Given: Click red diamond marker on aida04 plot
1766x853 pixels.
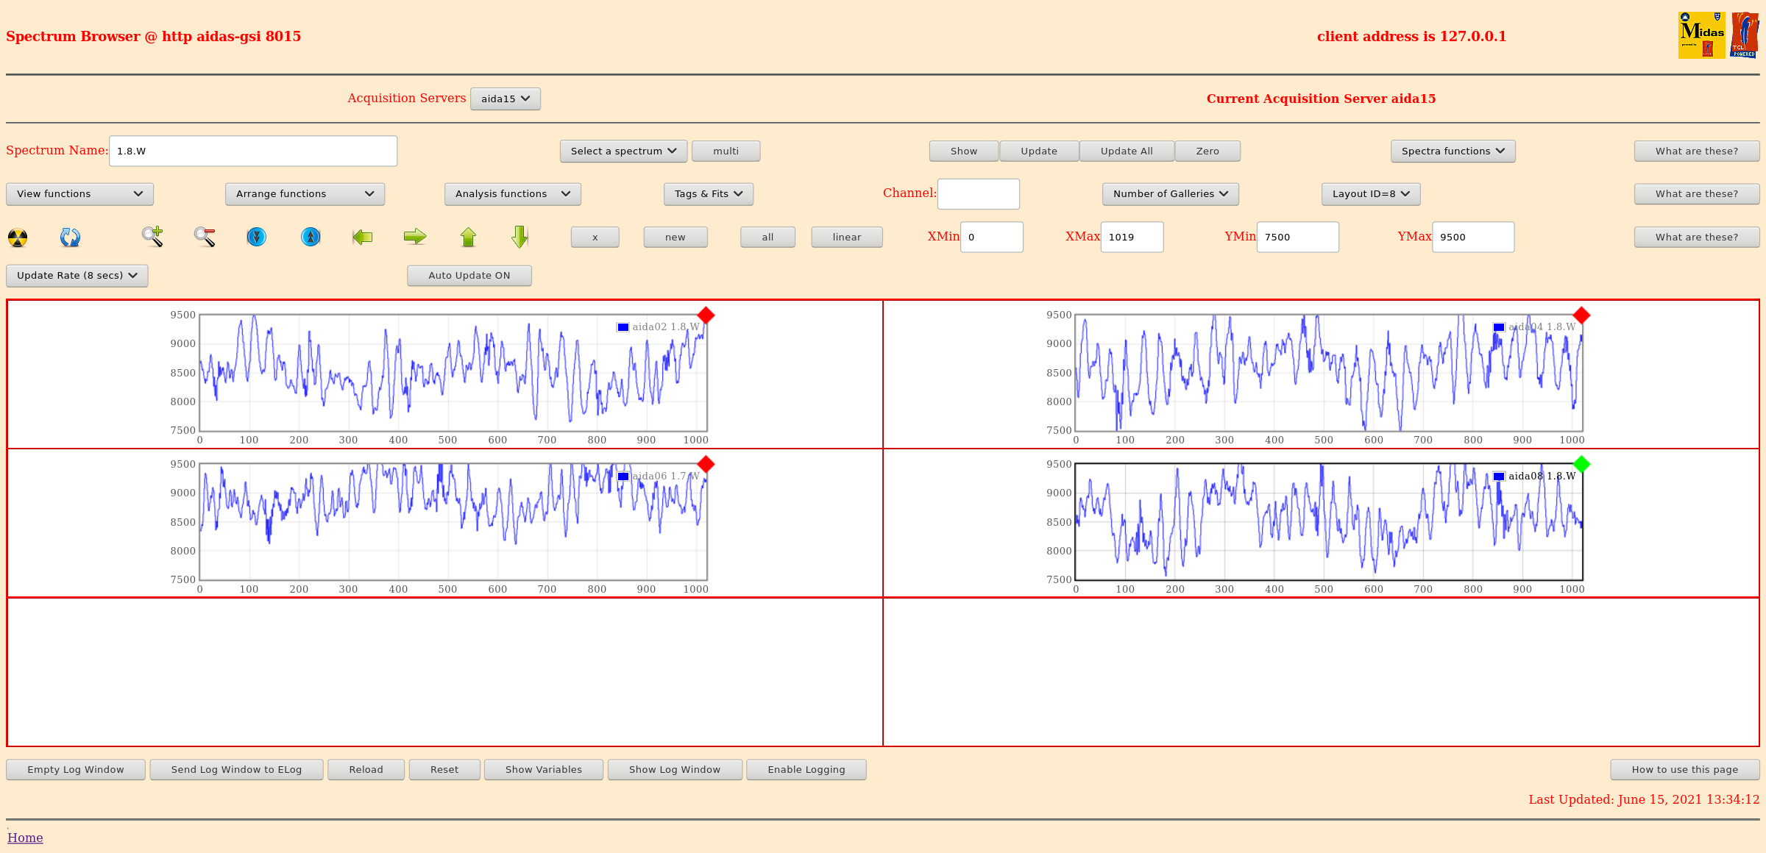Looking at the screenshot, I should coord(1581,315).
